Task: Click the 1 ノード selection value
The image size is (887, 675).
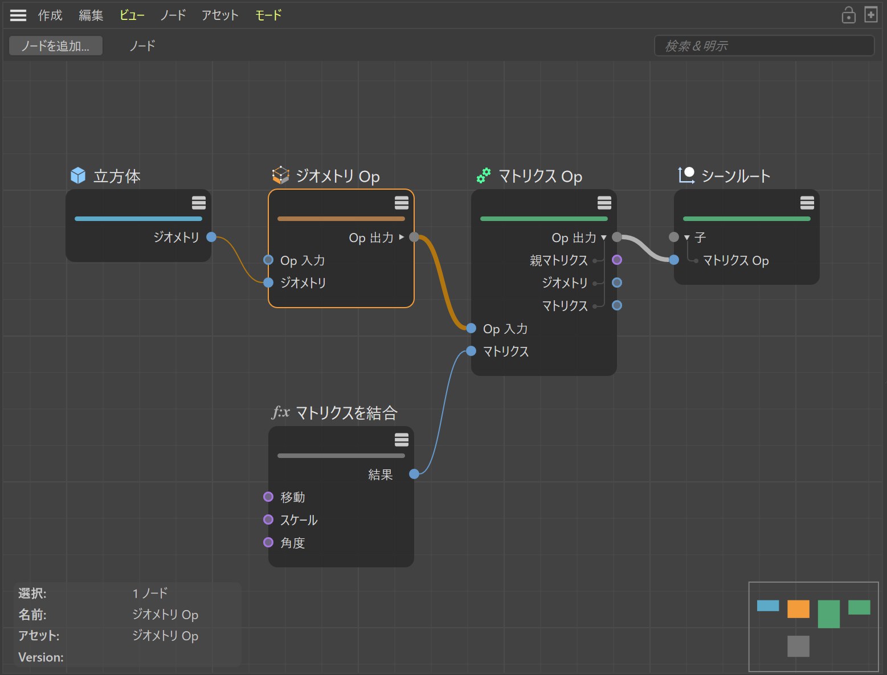Action: coord(150,593)
